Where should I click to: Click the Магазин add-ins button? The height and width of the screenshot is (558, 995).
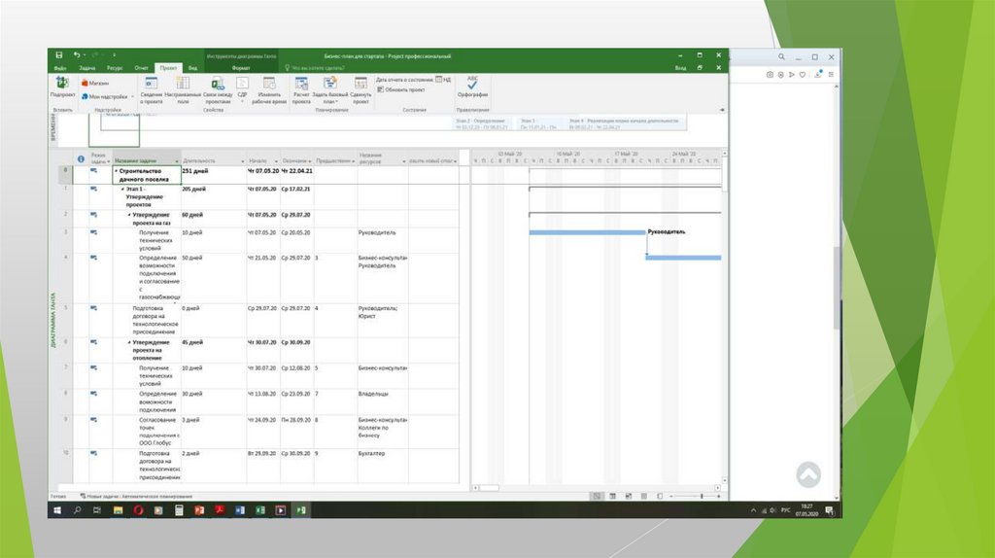(x=95, y=84)
